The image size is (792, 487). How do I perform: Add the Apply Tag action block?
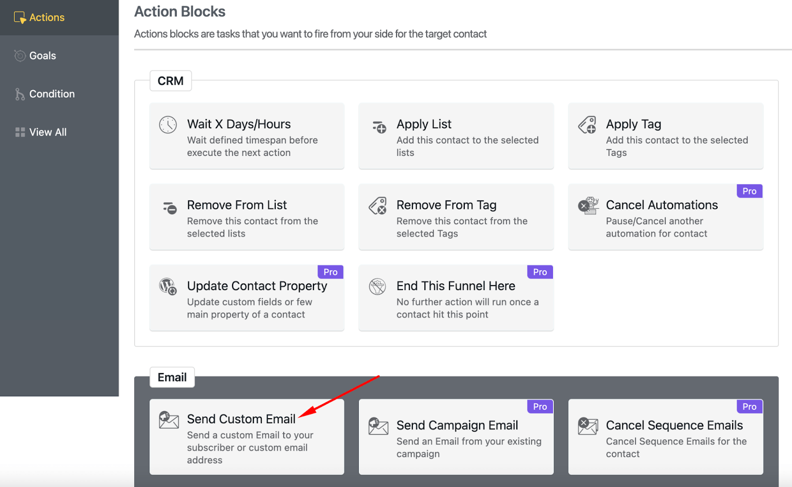click(665, 136)
